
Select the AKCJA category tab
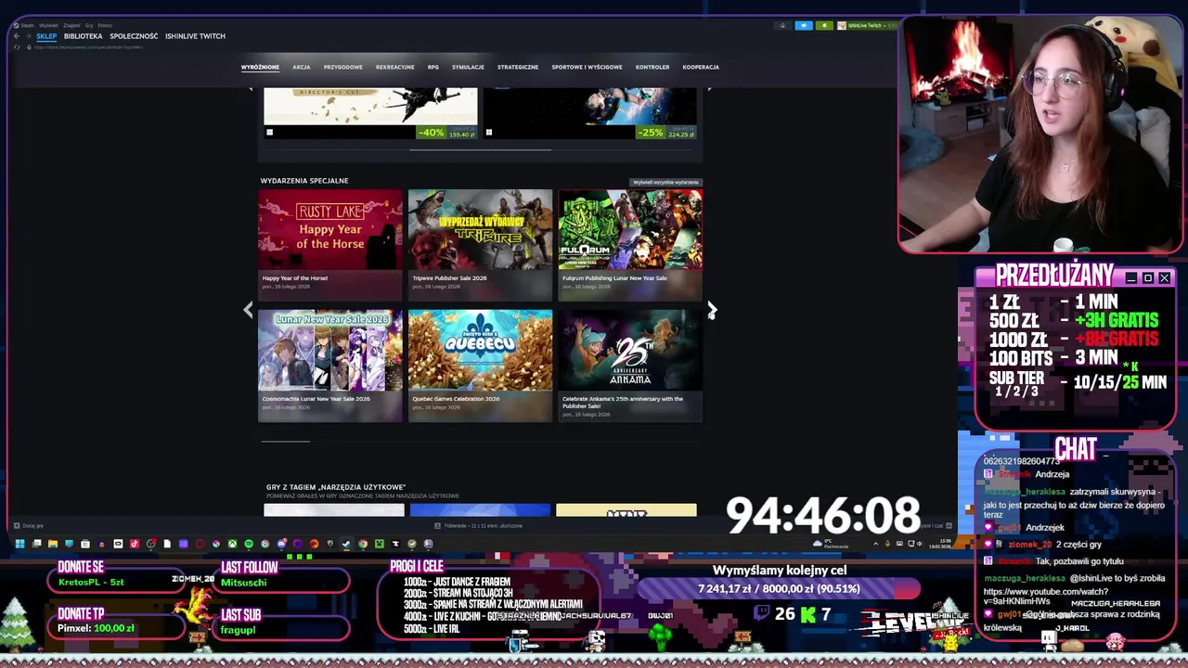click(x=301, y=67)
